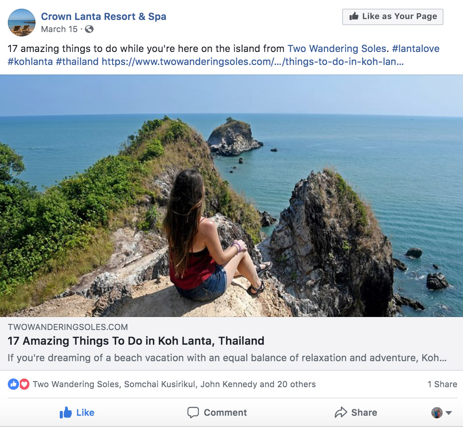This screenshot has width=463, height=427.
Task: Open the 17 Amazing Things To Do headline
Action: 136,341
